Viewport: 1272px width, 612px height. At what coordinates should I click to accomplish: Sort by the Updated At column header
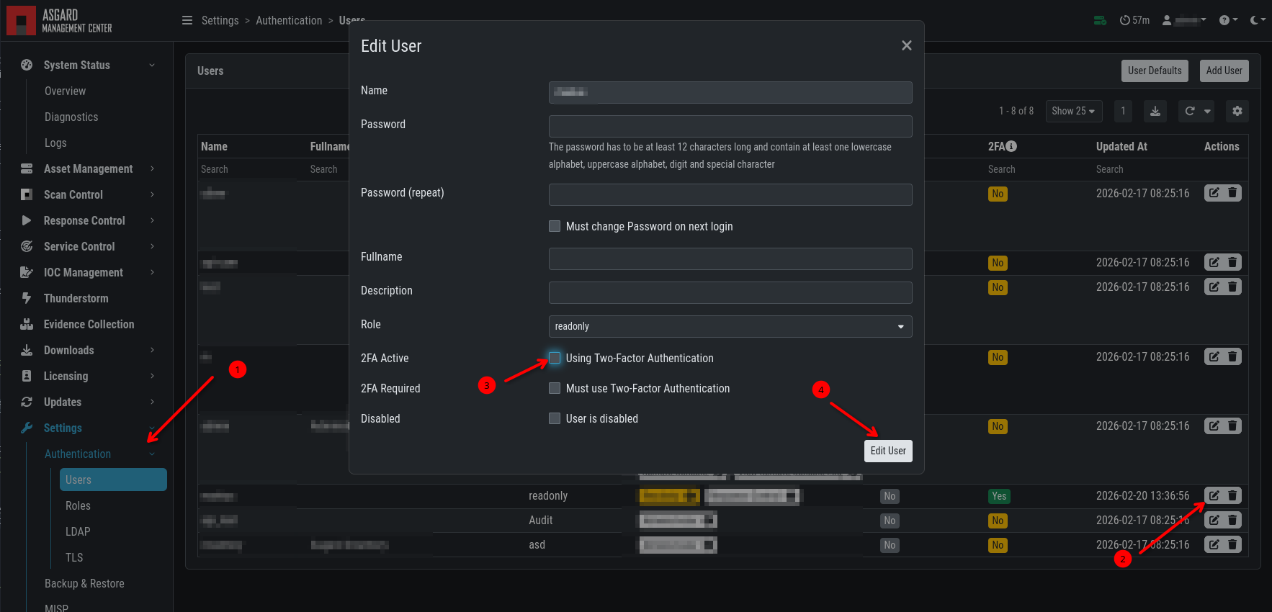pyautogui.click(x=1121, y=146)
